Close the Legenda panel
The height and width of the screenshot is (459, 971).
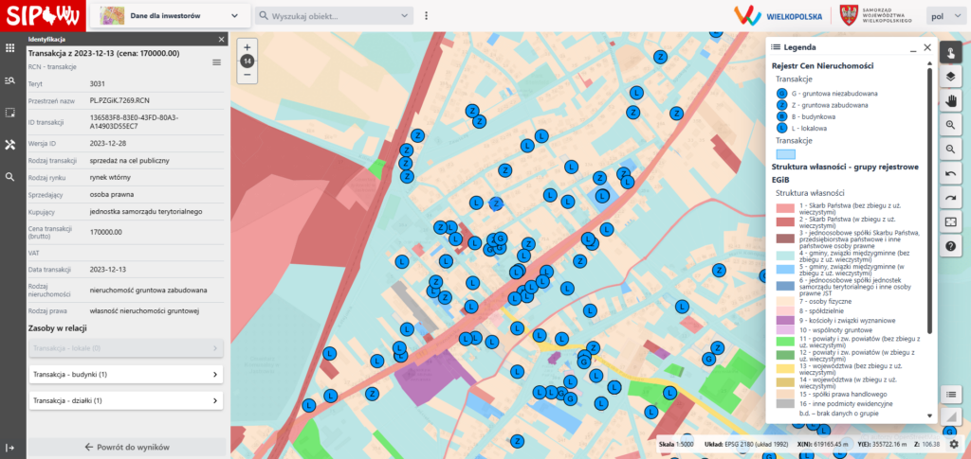pos(927,47)
